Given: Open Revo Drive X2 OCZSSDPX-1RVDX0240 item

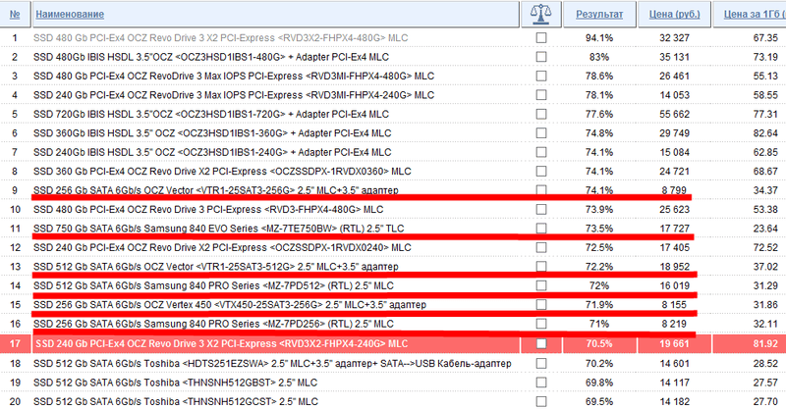Looking at the screenshot, I should tap(222, 247).
